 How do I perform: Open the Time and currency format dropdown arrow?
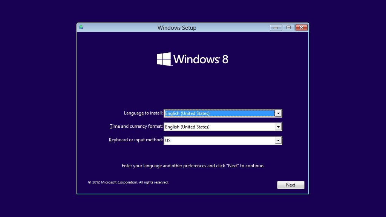[x=278, y=127]
